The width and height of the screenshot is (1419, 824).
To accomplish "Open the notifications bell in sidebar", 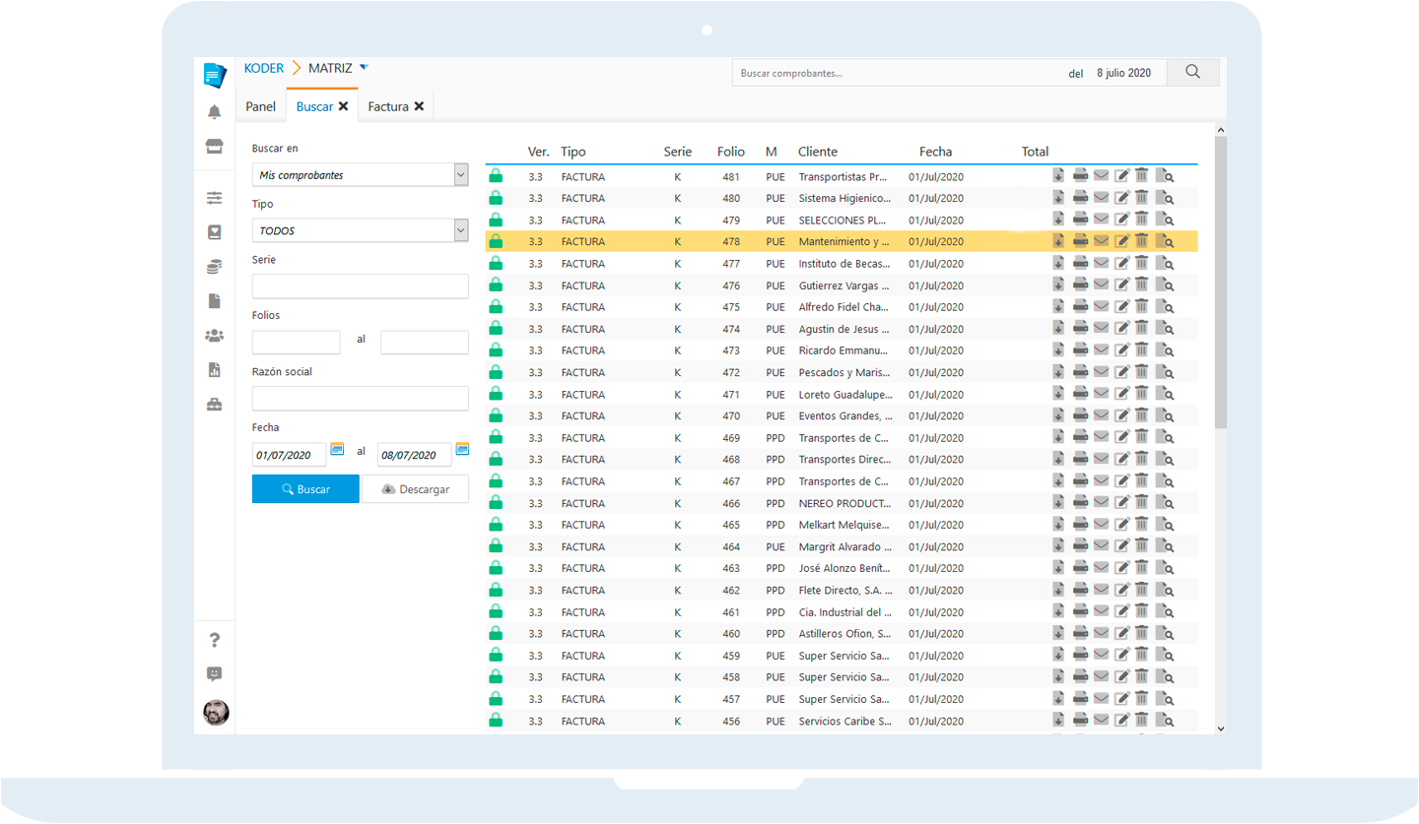I will tap(214, 112).
